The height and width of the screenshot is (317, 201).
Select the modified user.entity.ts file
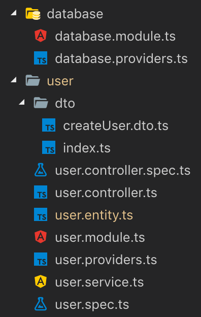94,215
